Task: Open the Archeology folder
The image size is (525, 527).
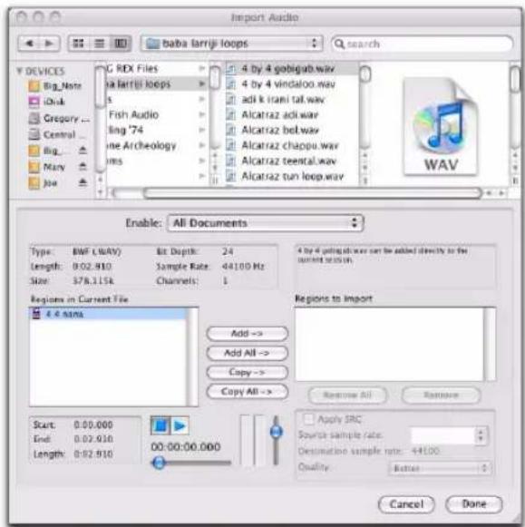Action: [156, 145]
